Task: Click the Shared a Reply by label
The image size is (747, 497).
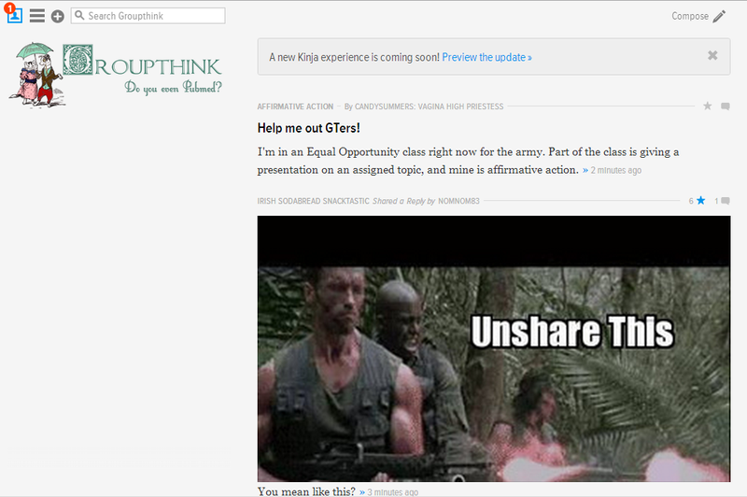Action: (404, 201)
